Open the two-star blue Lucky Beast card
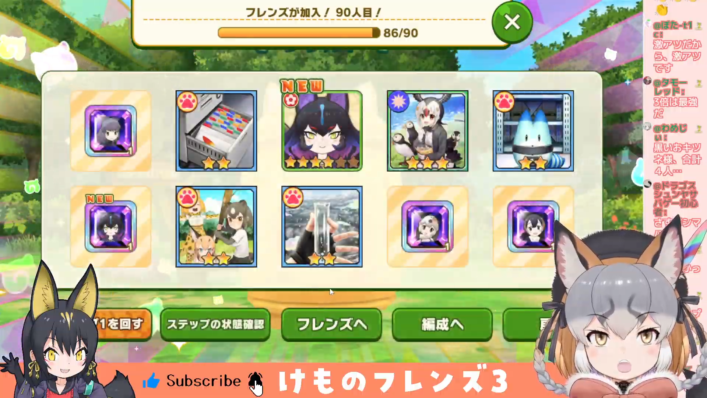This screenshot has height=398, width=707. coord(533,131)
